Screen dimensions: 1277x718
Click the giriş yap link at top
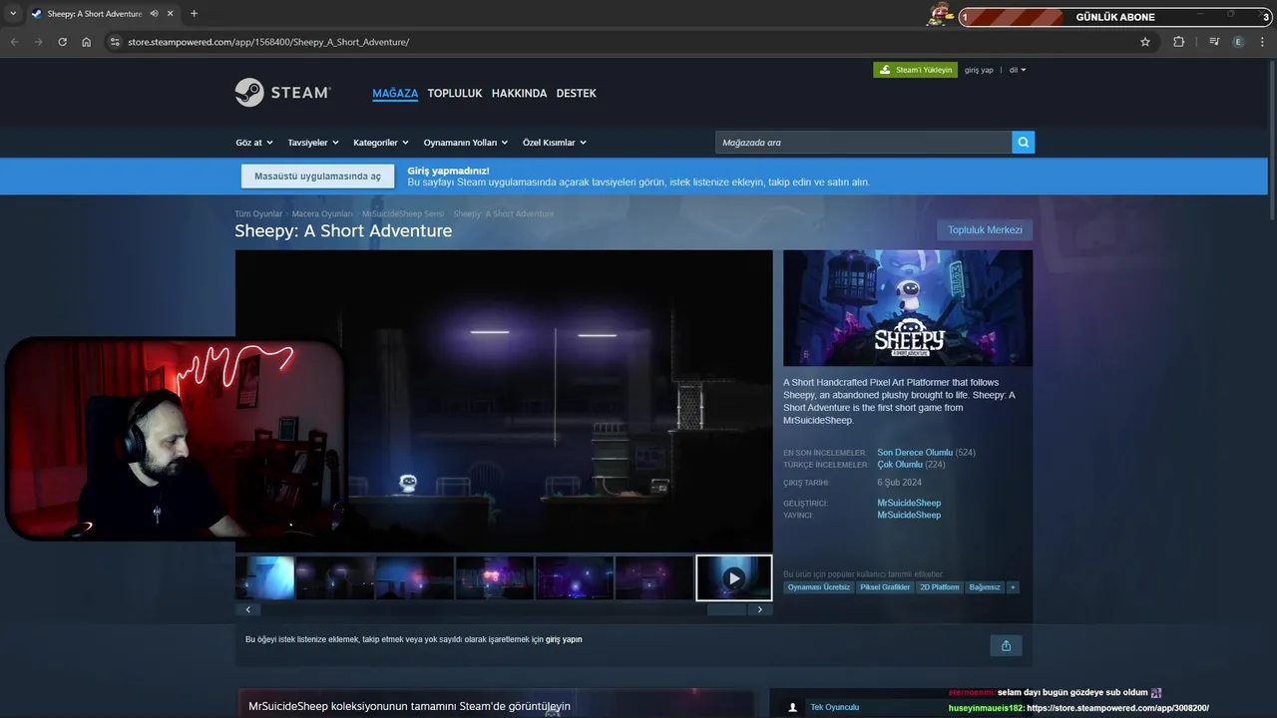pos(979,70)
